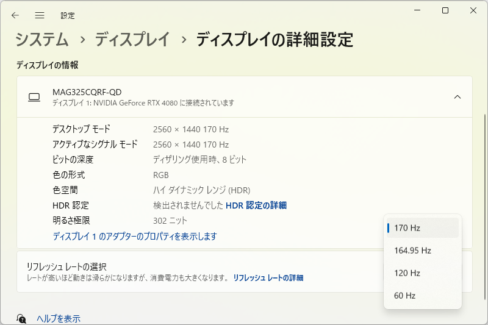Screen dimensions: 488x325
Task: Click the help icon beside ヘルプを表示
Action: click(21, 318)
